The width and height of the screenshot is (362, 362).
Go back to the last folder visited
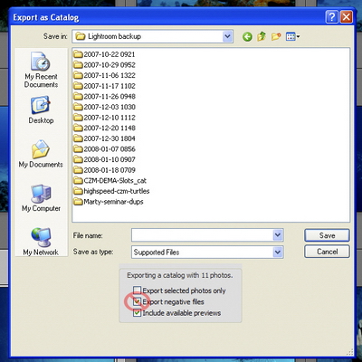coord(247,37)
